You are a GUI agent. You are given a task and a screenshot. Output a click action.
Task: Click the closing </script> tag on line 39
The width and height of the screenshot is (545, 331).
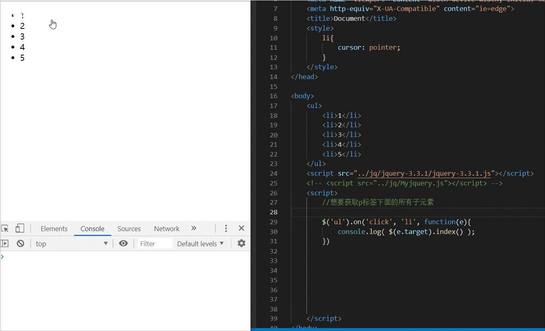pyautogui.click(x=324, y=318)
